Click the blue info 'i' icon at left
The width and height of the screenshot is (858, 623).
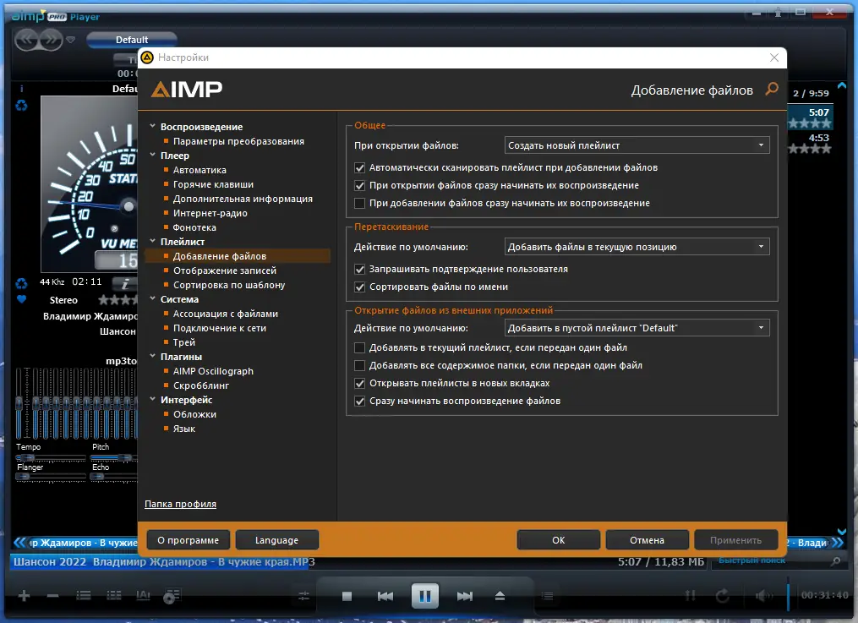coord(21,89)
